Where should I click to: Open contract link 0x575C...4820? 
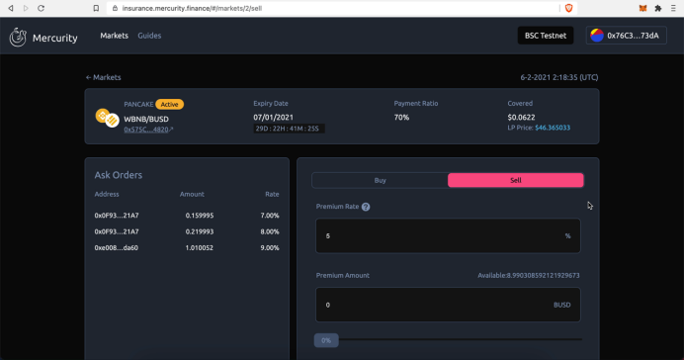coord(146,130)
